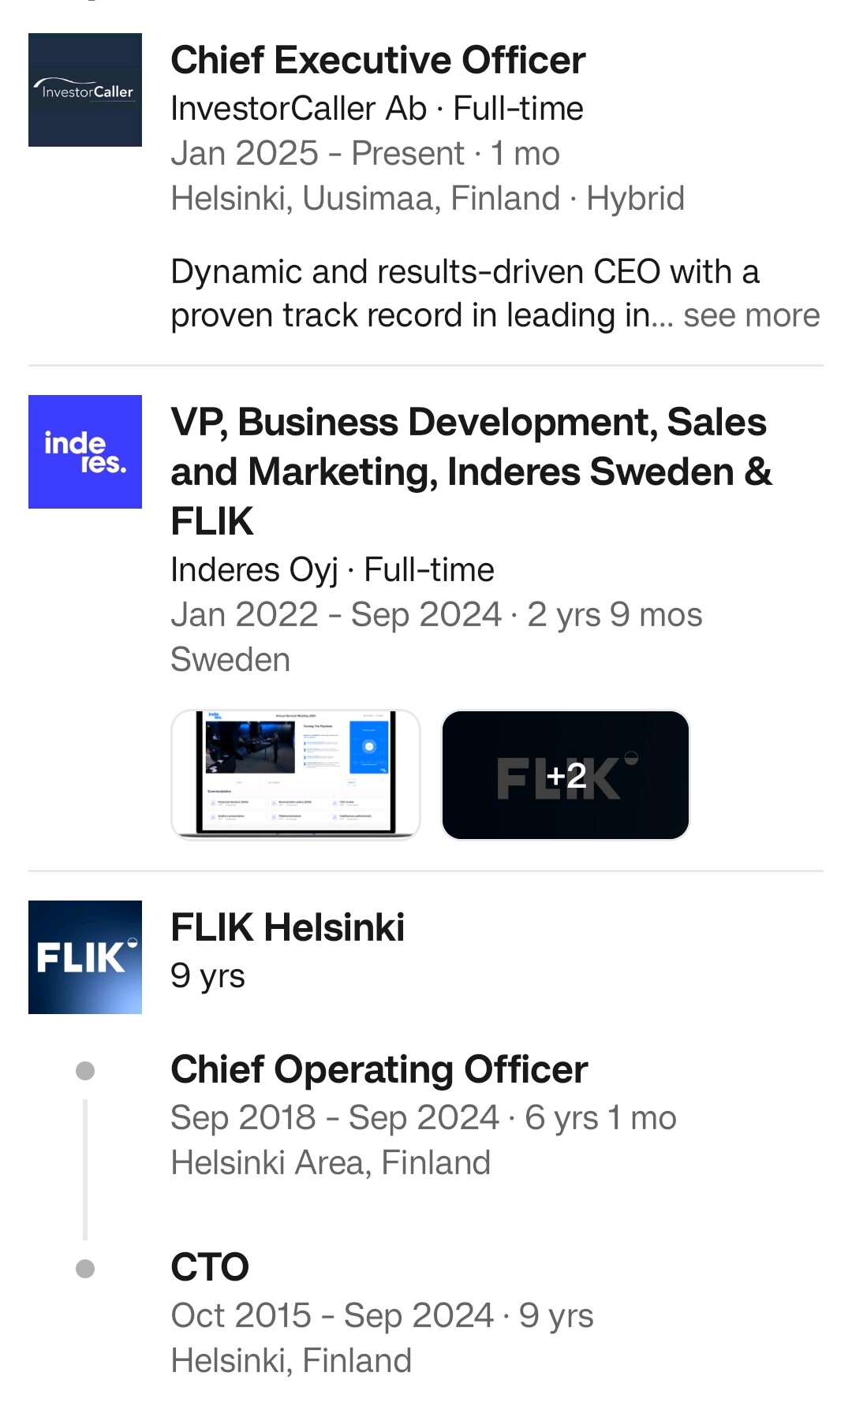Open the VP, Business Development position title
852x1406 pixels.
471,472
